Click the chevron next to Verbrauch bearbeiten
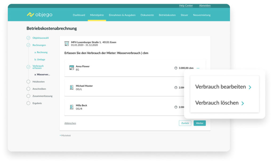The image size is (273, 163). (250, 87)
